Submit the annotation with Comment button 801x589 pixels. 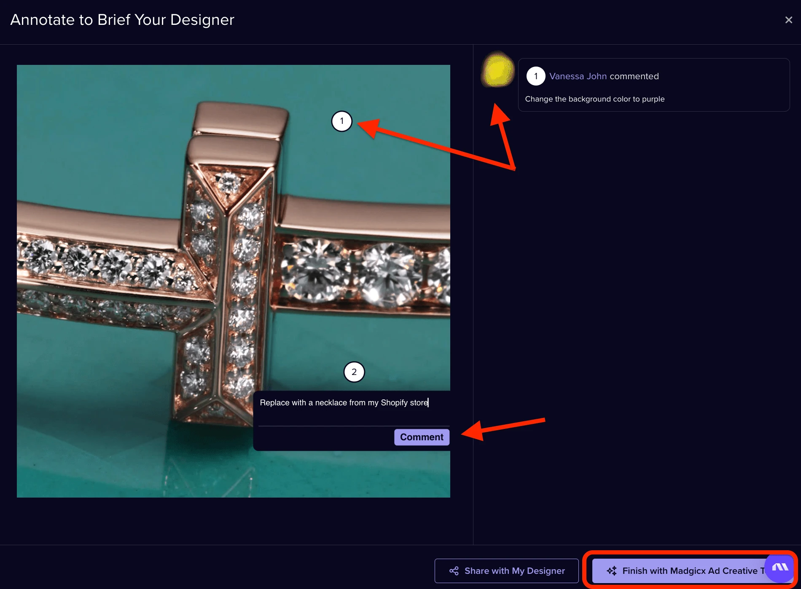(x=422, y=437)
